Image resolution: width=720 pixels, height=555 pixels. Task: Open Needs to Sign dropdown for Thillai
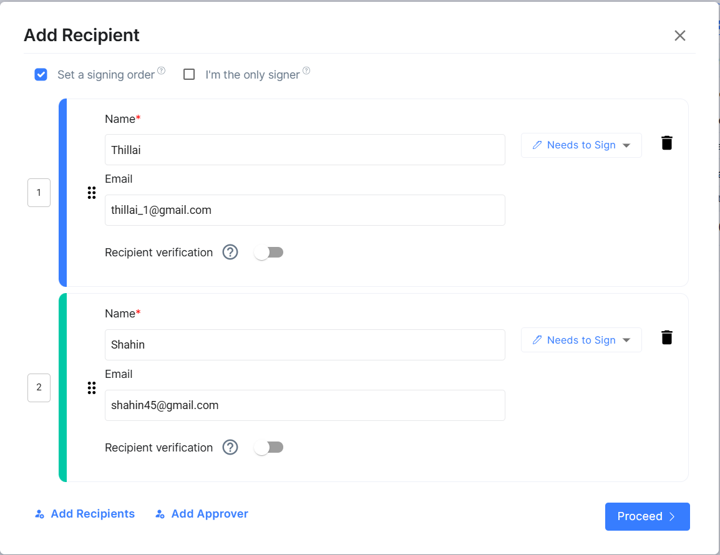581,145
